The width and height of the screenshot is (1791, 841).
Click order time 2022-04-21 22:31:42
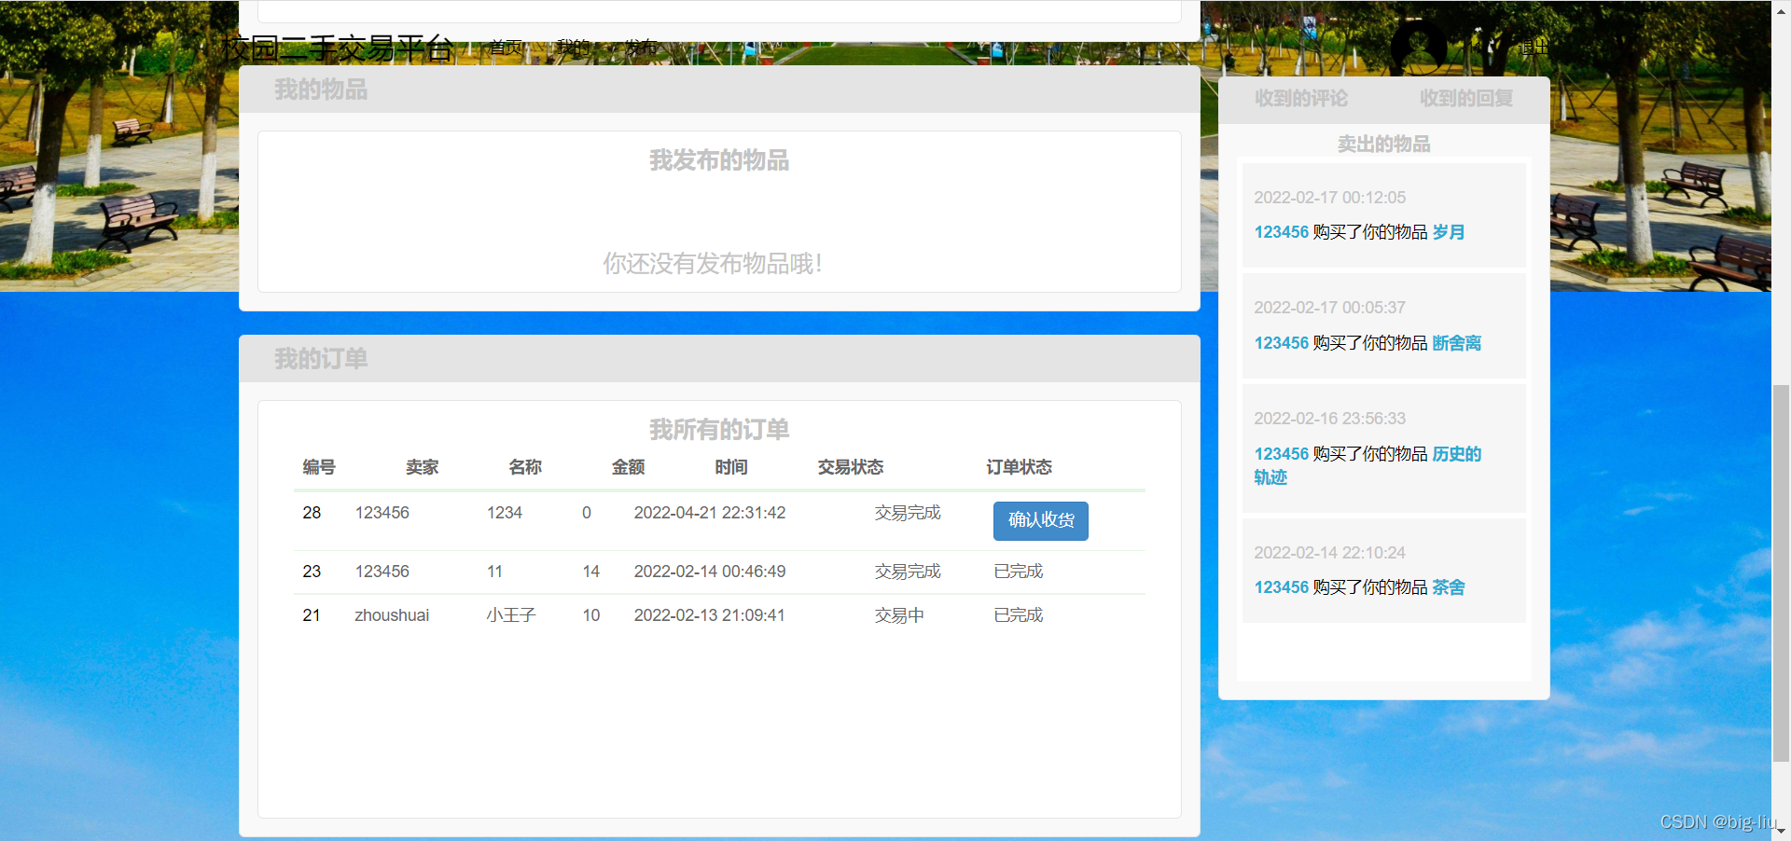(x=710, y=513)
